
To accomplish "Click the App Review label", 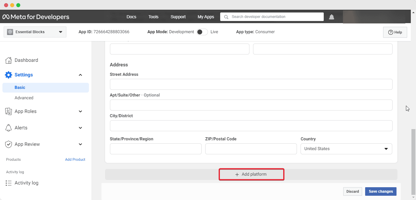I will pyautogui.click(x=27, y=144).
